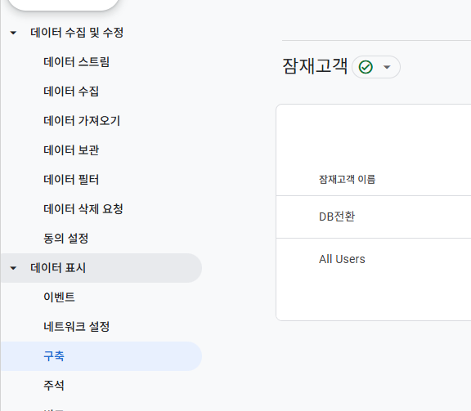Screen dimensions: 471x411
Task: Click the 잠재고객 이름 column header
Action: (x=347, y=179)
